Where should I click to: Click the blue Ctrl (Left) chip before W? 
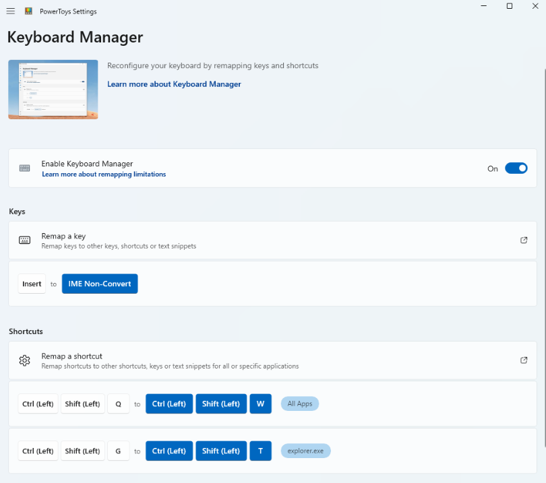coord(169,404)
